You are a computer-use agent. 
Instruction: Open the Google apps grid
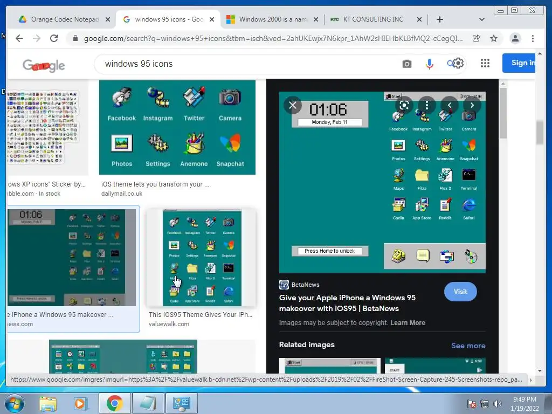point(485,63)
